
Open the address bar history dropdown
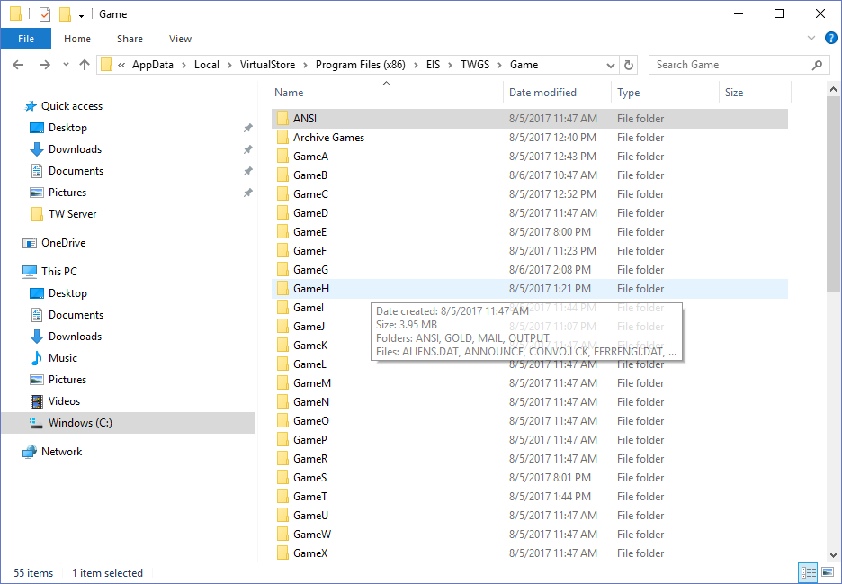[611, 64]
